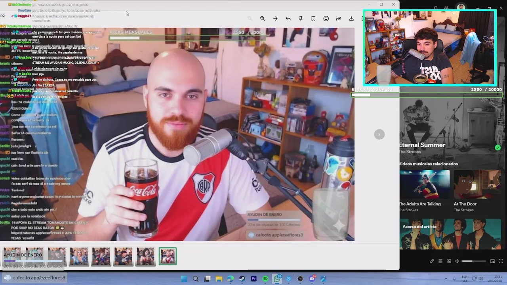Switch to WhatsApp via taskbar icon
Viewport: 507px width, 285px height.
coord(277,279)
